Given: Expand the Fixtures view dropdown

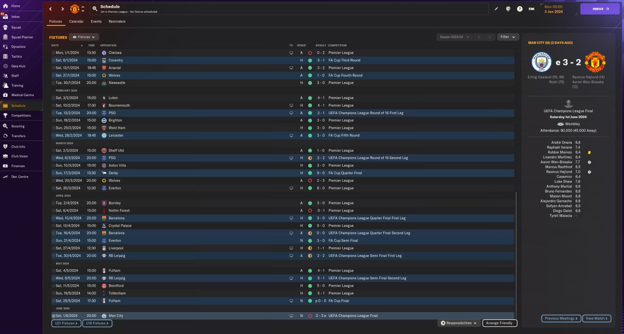Looking at the screenshot, I should click(x=84, y=37).
